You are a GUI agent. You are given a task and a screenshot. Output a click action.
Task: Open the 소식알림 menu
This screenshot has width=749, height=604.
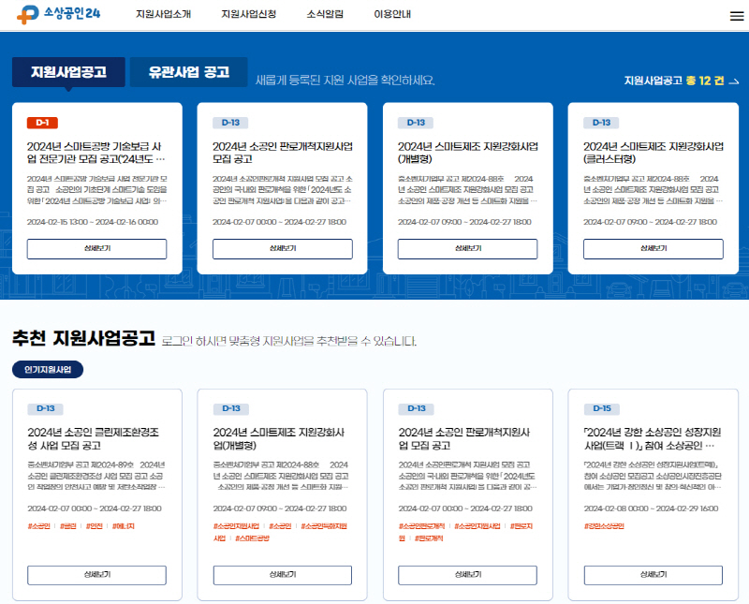pyautogui.click(x=327, y=14)
